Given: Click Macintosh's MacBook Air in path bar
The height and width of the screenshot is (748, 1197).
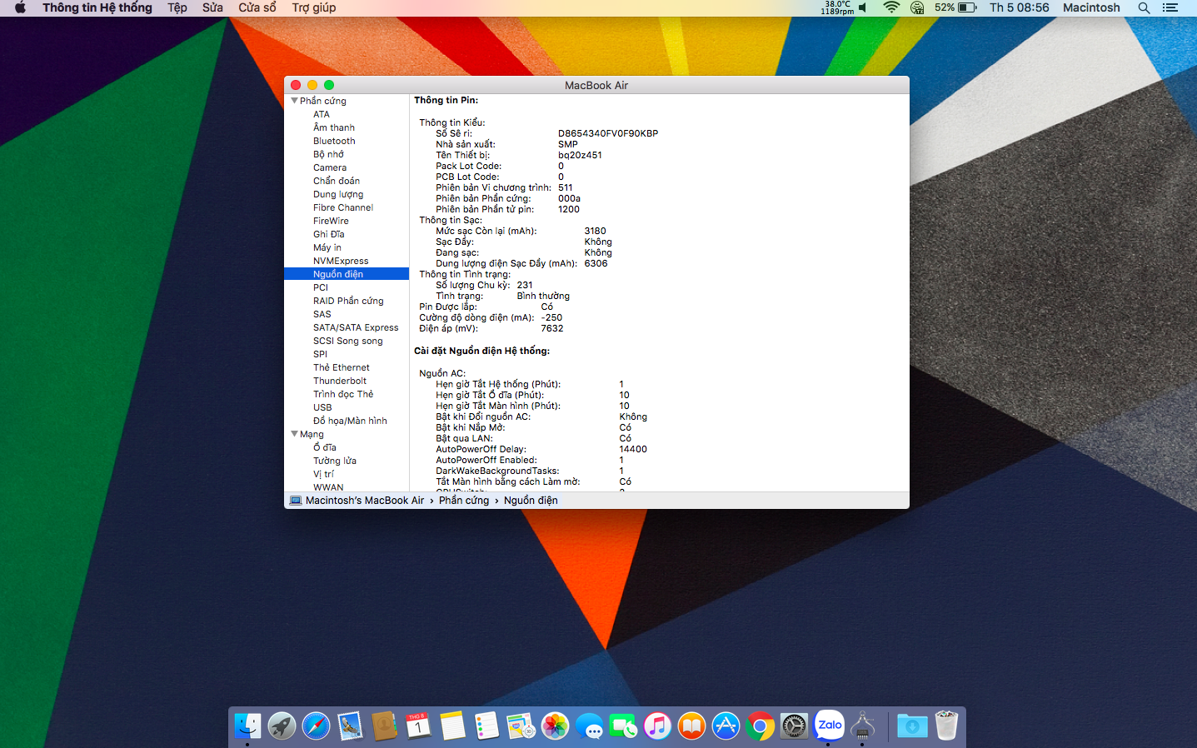Looking at the screenshot, I should [x=364, y=501].
